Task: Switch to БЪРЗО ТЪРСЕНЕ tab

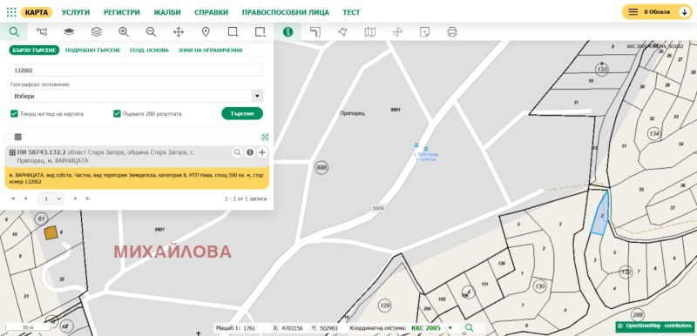Action: [x=34, y=50]
